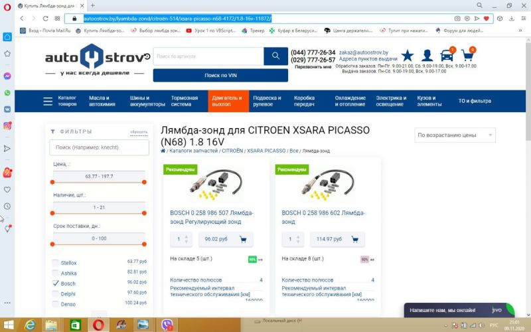Open WhatsApp in the Opera sidebar

click(7, 93)
